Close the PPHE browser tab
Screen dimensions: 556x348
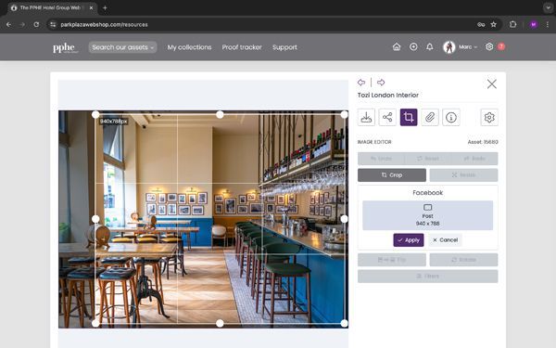[x=91, y=7]
